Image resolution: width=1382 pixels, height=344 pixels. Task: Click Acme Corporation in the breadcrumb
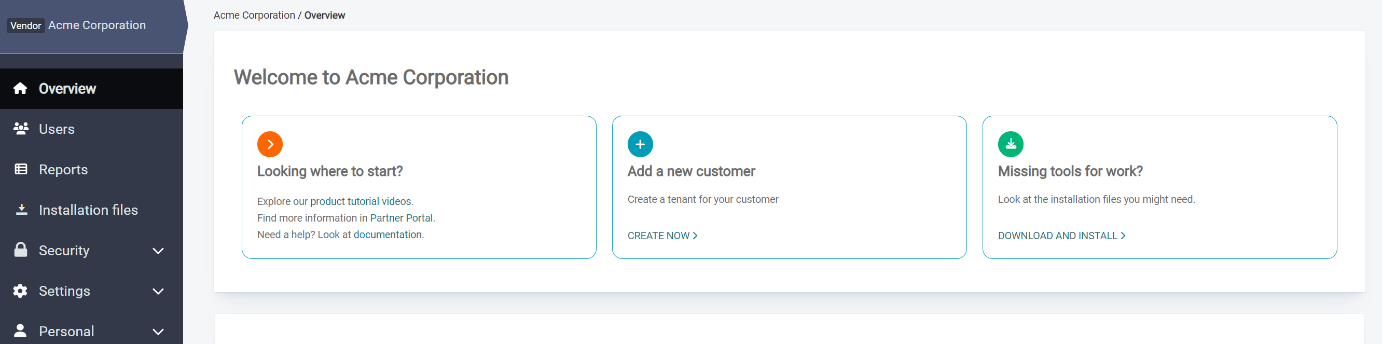[254, 15]
